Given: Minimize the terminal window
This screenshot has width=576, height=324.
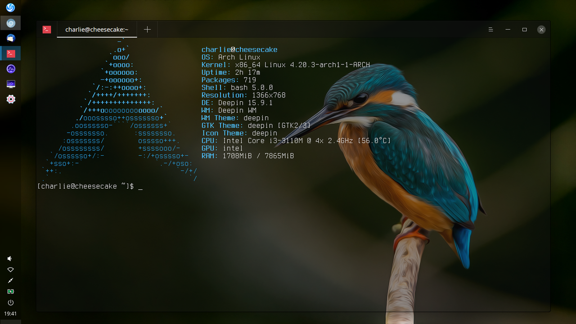Looking at the screenshot, I should point(508,30).
